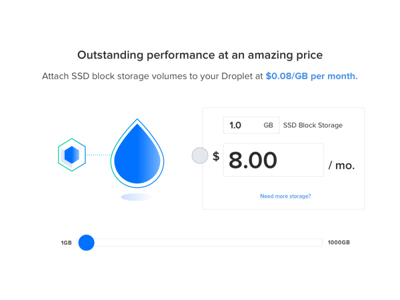Click the 1GB minimum slider label
400x300 pixels.
(x=66, y=242)
